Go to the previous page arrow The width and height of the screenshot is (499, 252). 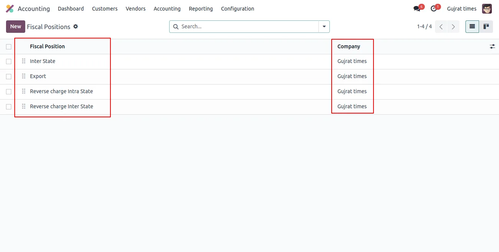click(x=441, y=26)
